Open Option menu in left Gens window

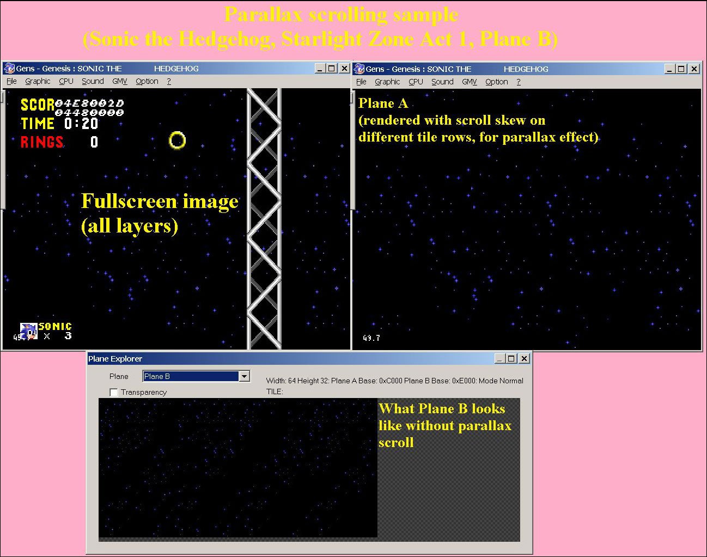click(147, 81)
